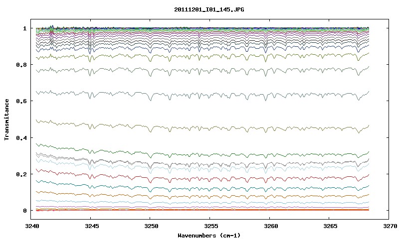Click the x-axis tick label 3270
The height and width of the screenshot is (239, 399).
coord(389,226)
